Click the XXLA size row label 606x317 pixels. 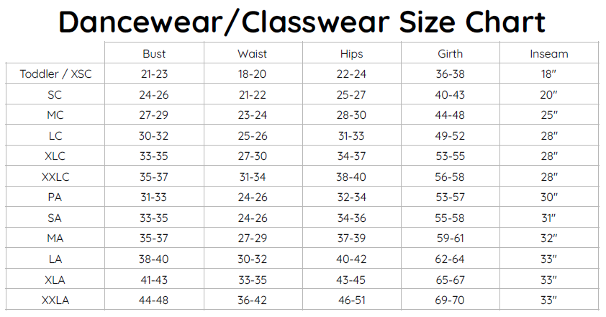[55, 299]
